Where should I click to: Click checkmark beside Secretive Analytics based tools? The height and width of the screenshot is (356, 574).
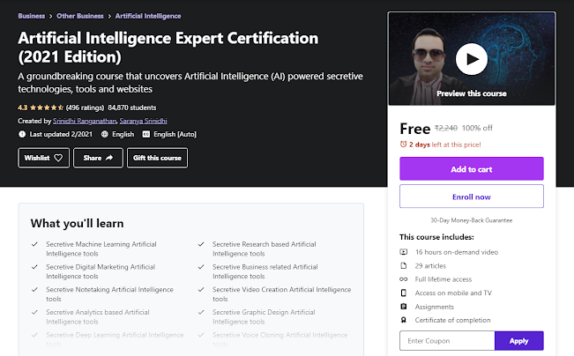coord(34,312)
